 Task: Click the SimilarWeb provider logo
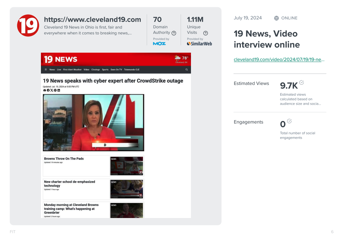pos(199,44)
